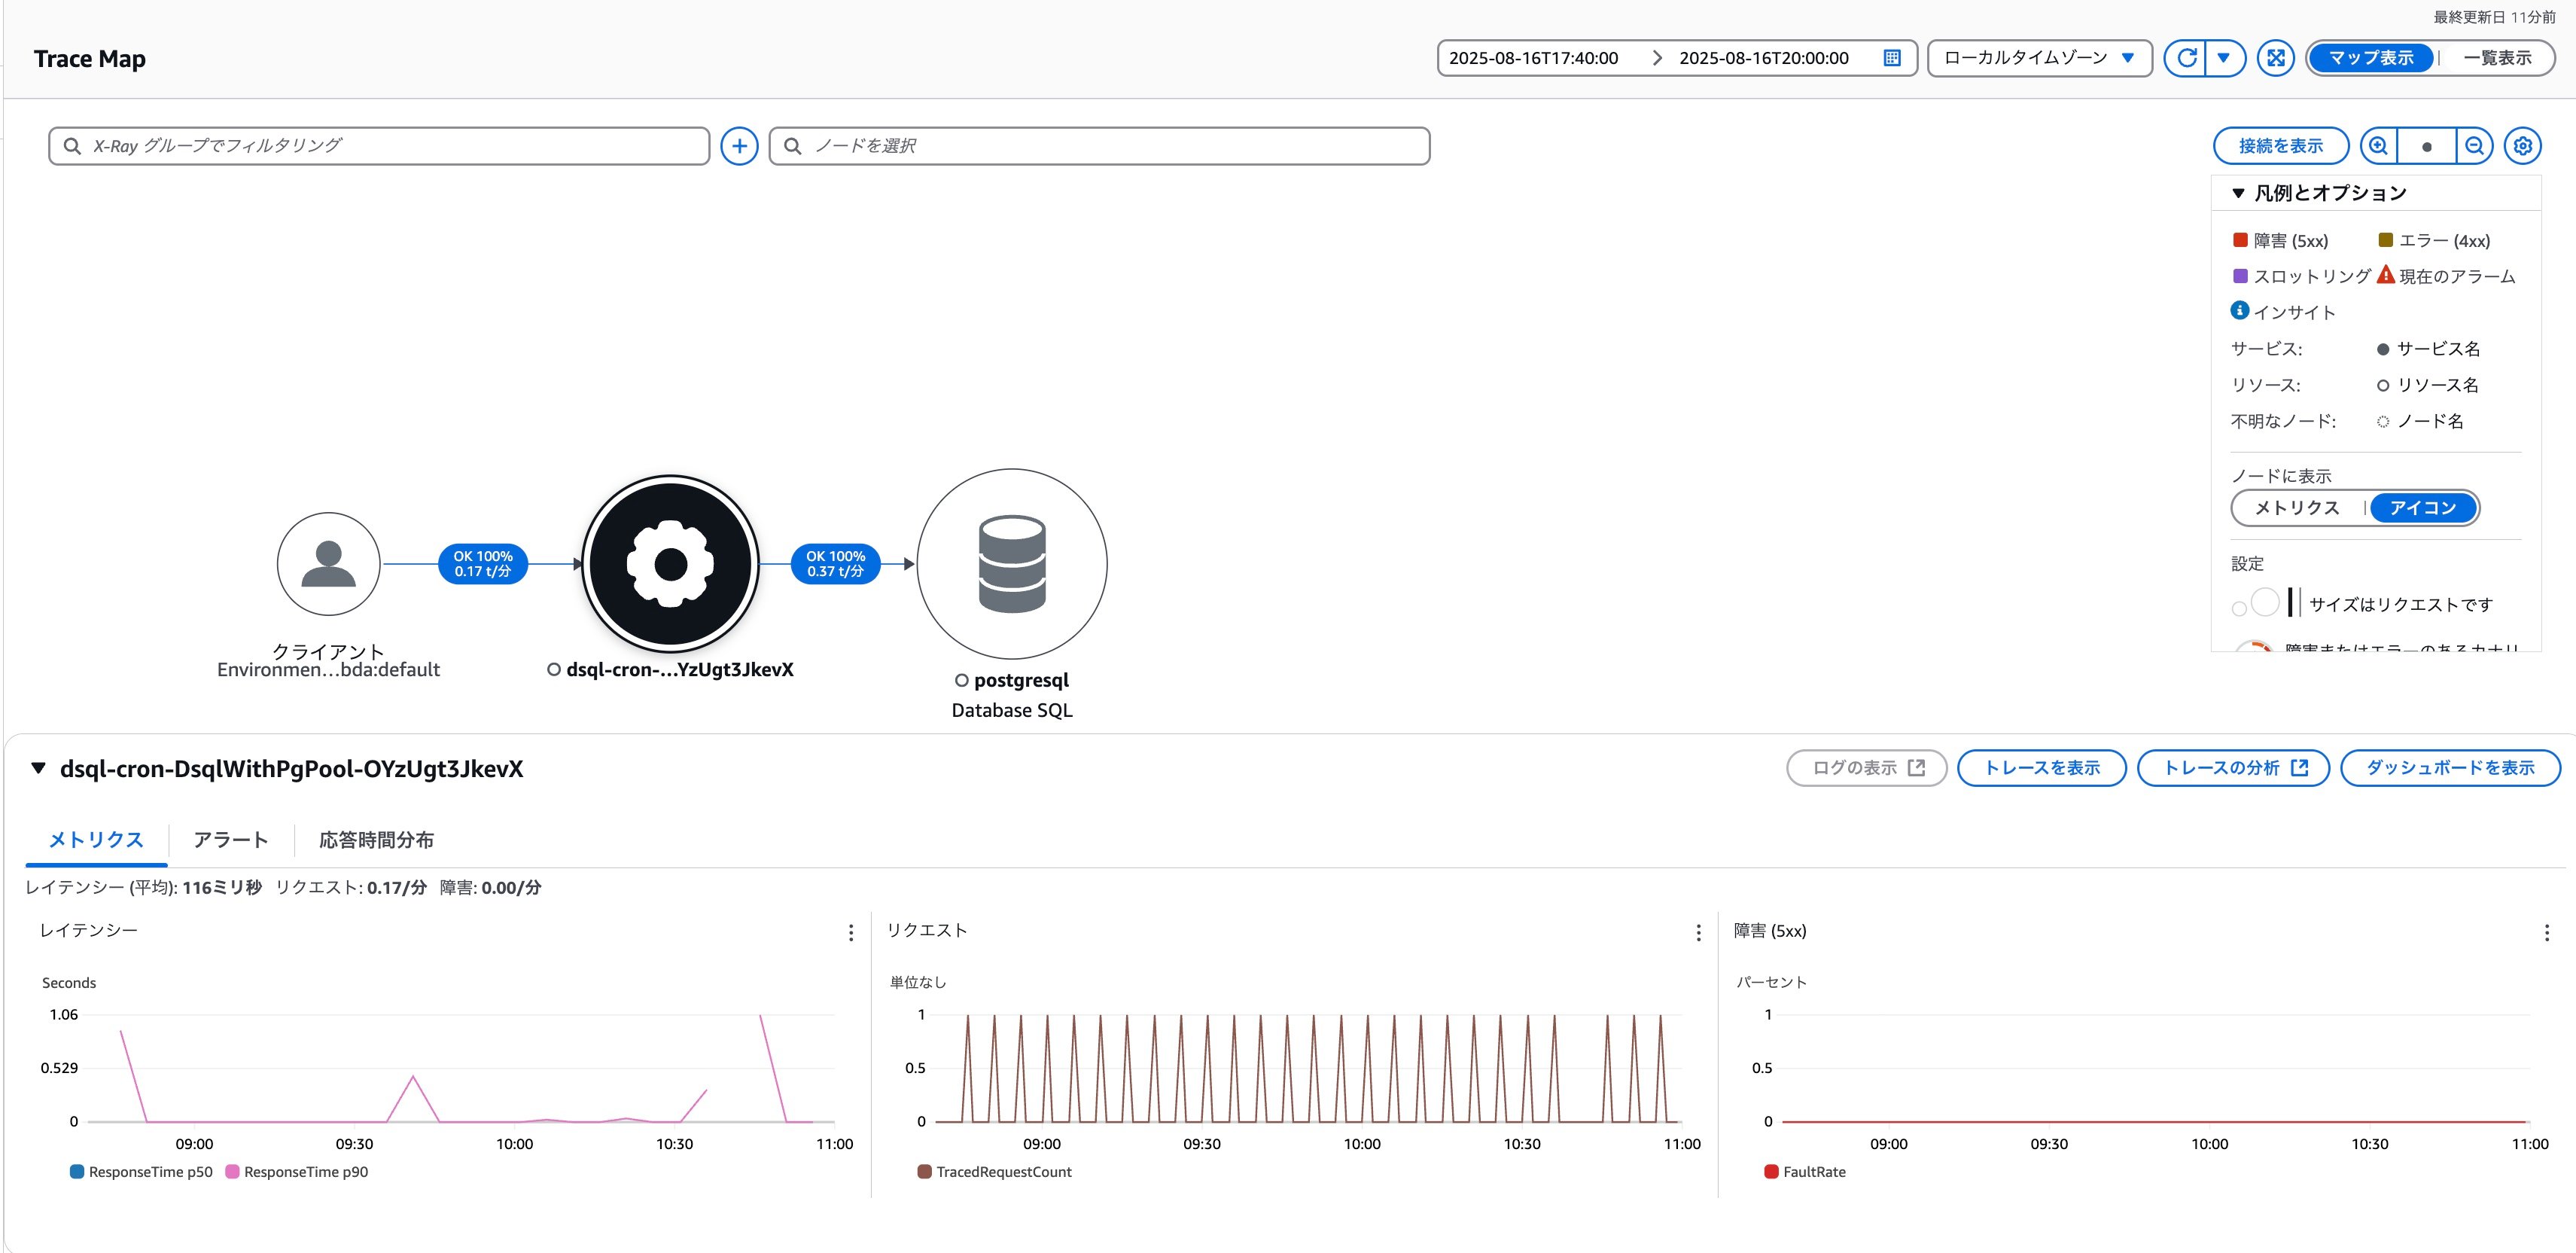The image size is (2576, 1253).
Task: Zoom out on the trace map
Action: pyautogui.click(x=2474, y=146)
